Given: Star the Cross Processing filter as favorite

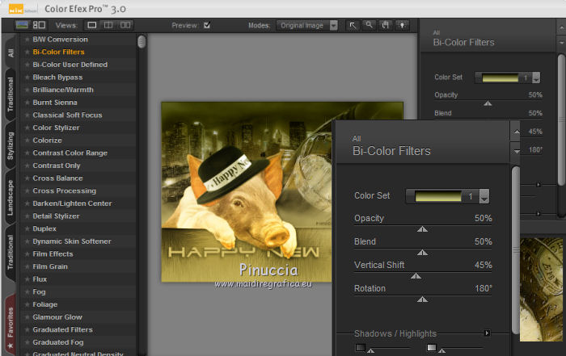Looking at the screenshot, I should [x=27, y=191].
